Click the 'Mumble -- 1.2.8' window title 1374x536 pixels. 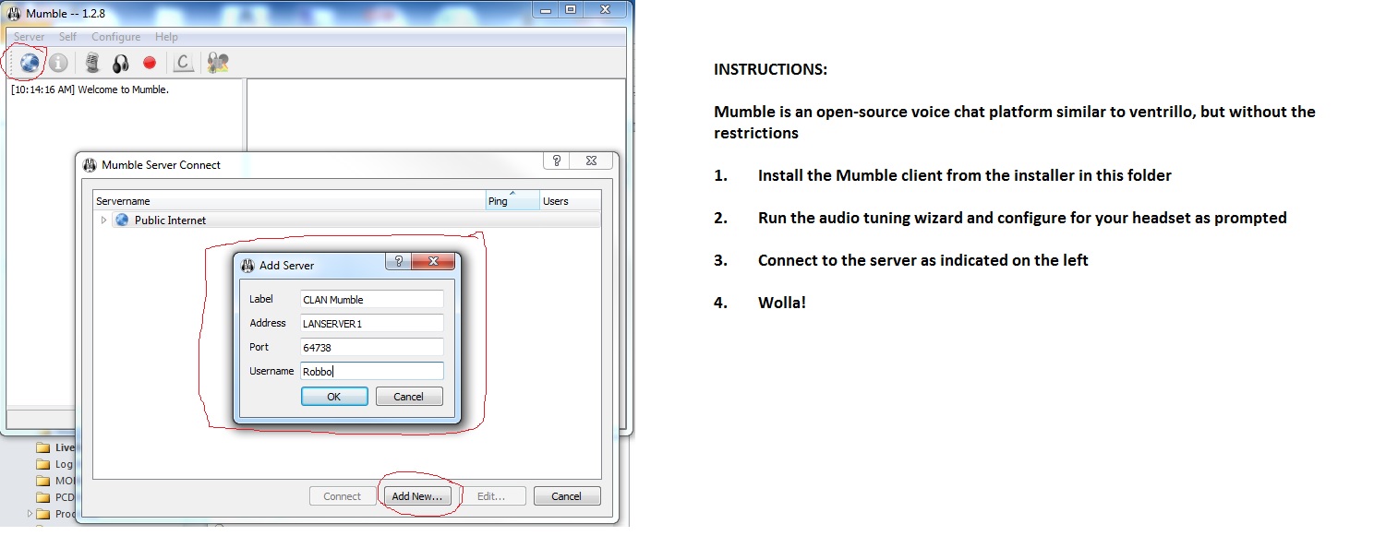pos(66,13)
